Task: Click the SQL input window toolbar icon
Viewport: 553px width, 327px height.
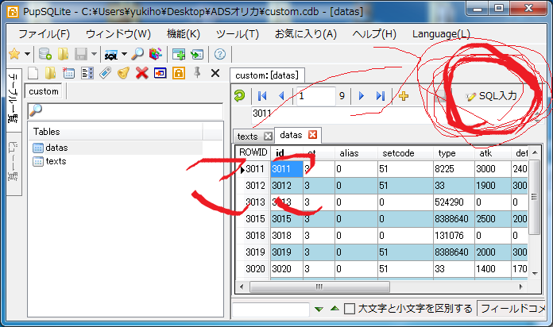Action: [x=111, y=54]
